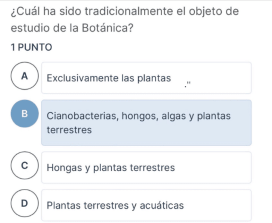Click the '1 PUNTO' score label
This screenshot has height=223, width=272.
pos(31,47)
